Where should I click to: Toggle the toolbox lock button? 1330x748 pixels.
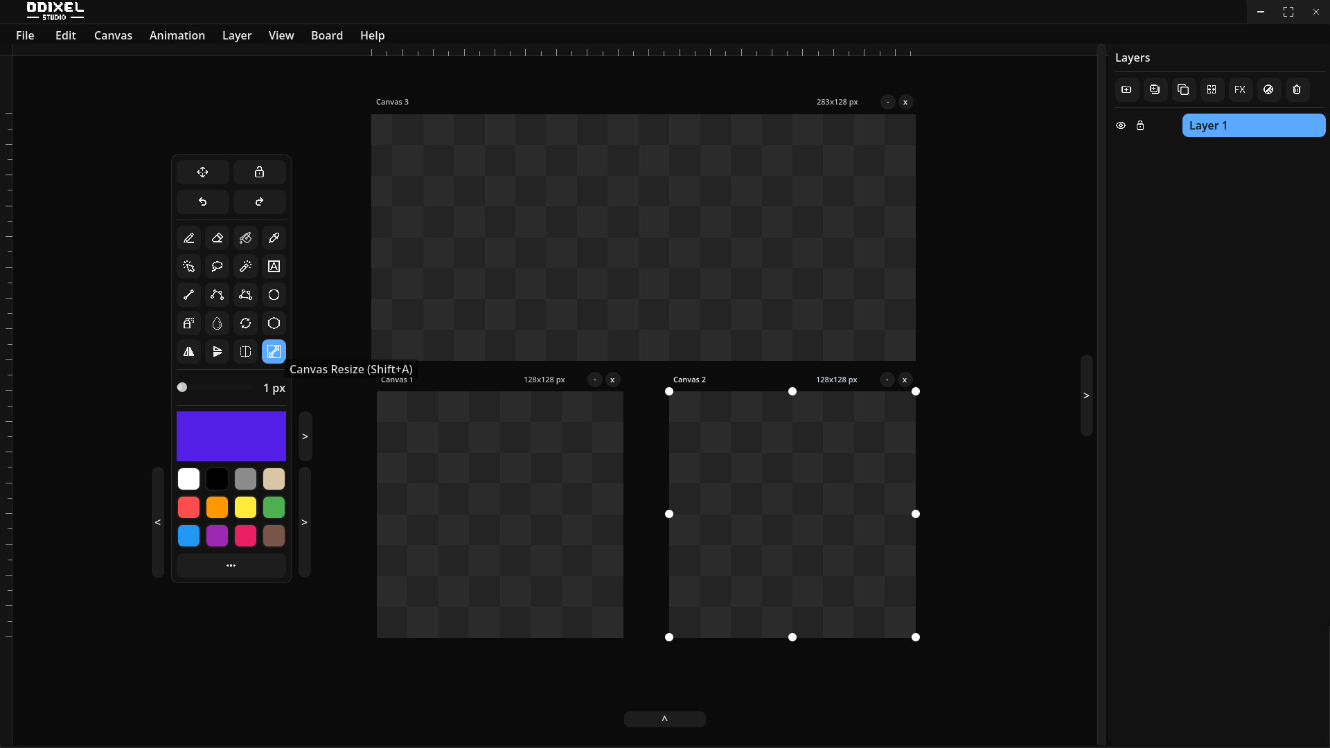click(x=259, y=172)
